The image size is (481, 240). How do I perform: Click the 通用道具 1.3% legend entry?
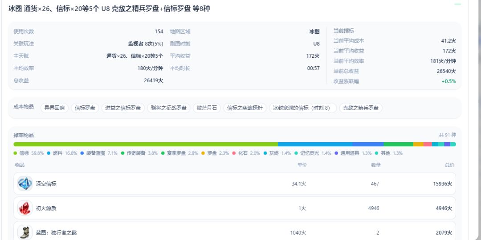pyautogui.click(x=353, y=153)
